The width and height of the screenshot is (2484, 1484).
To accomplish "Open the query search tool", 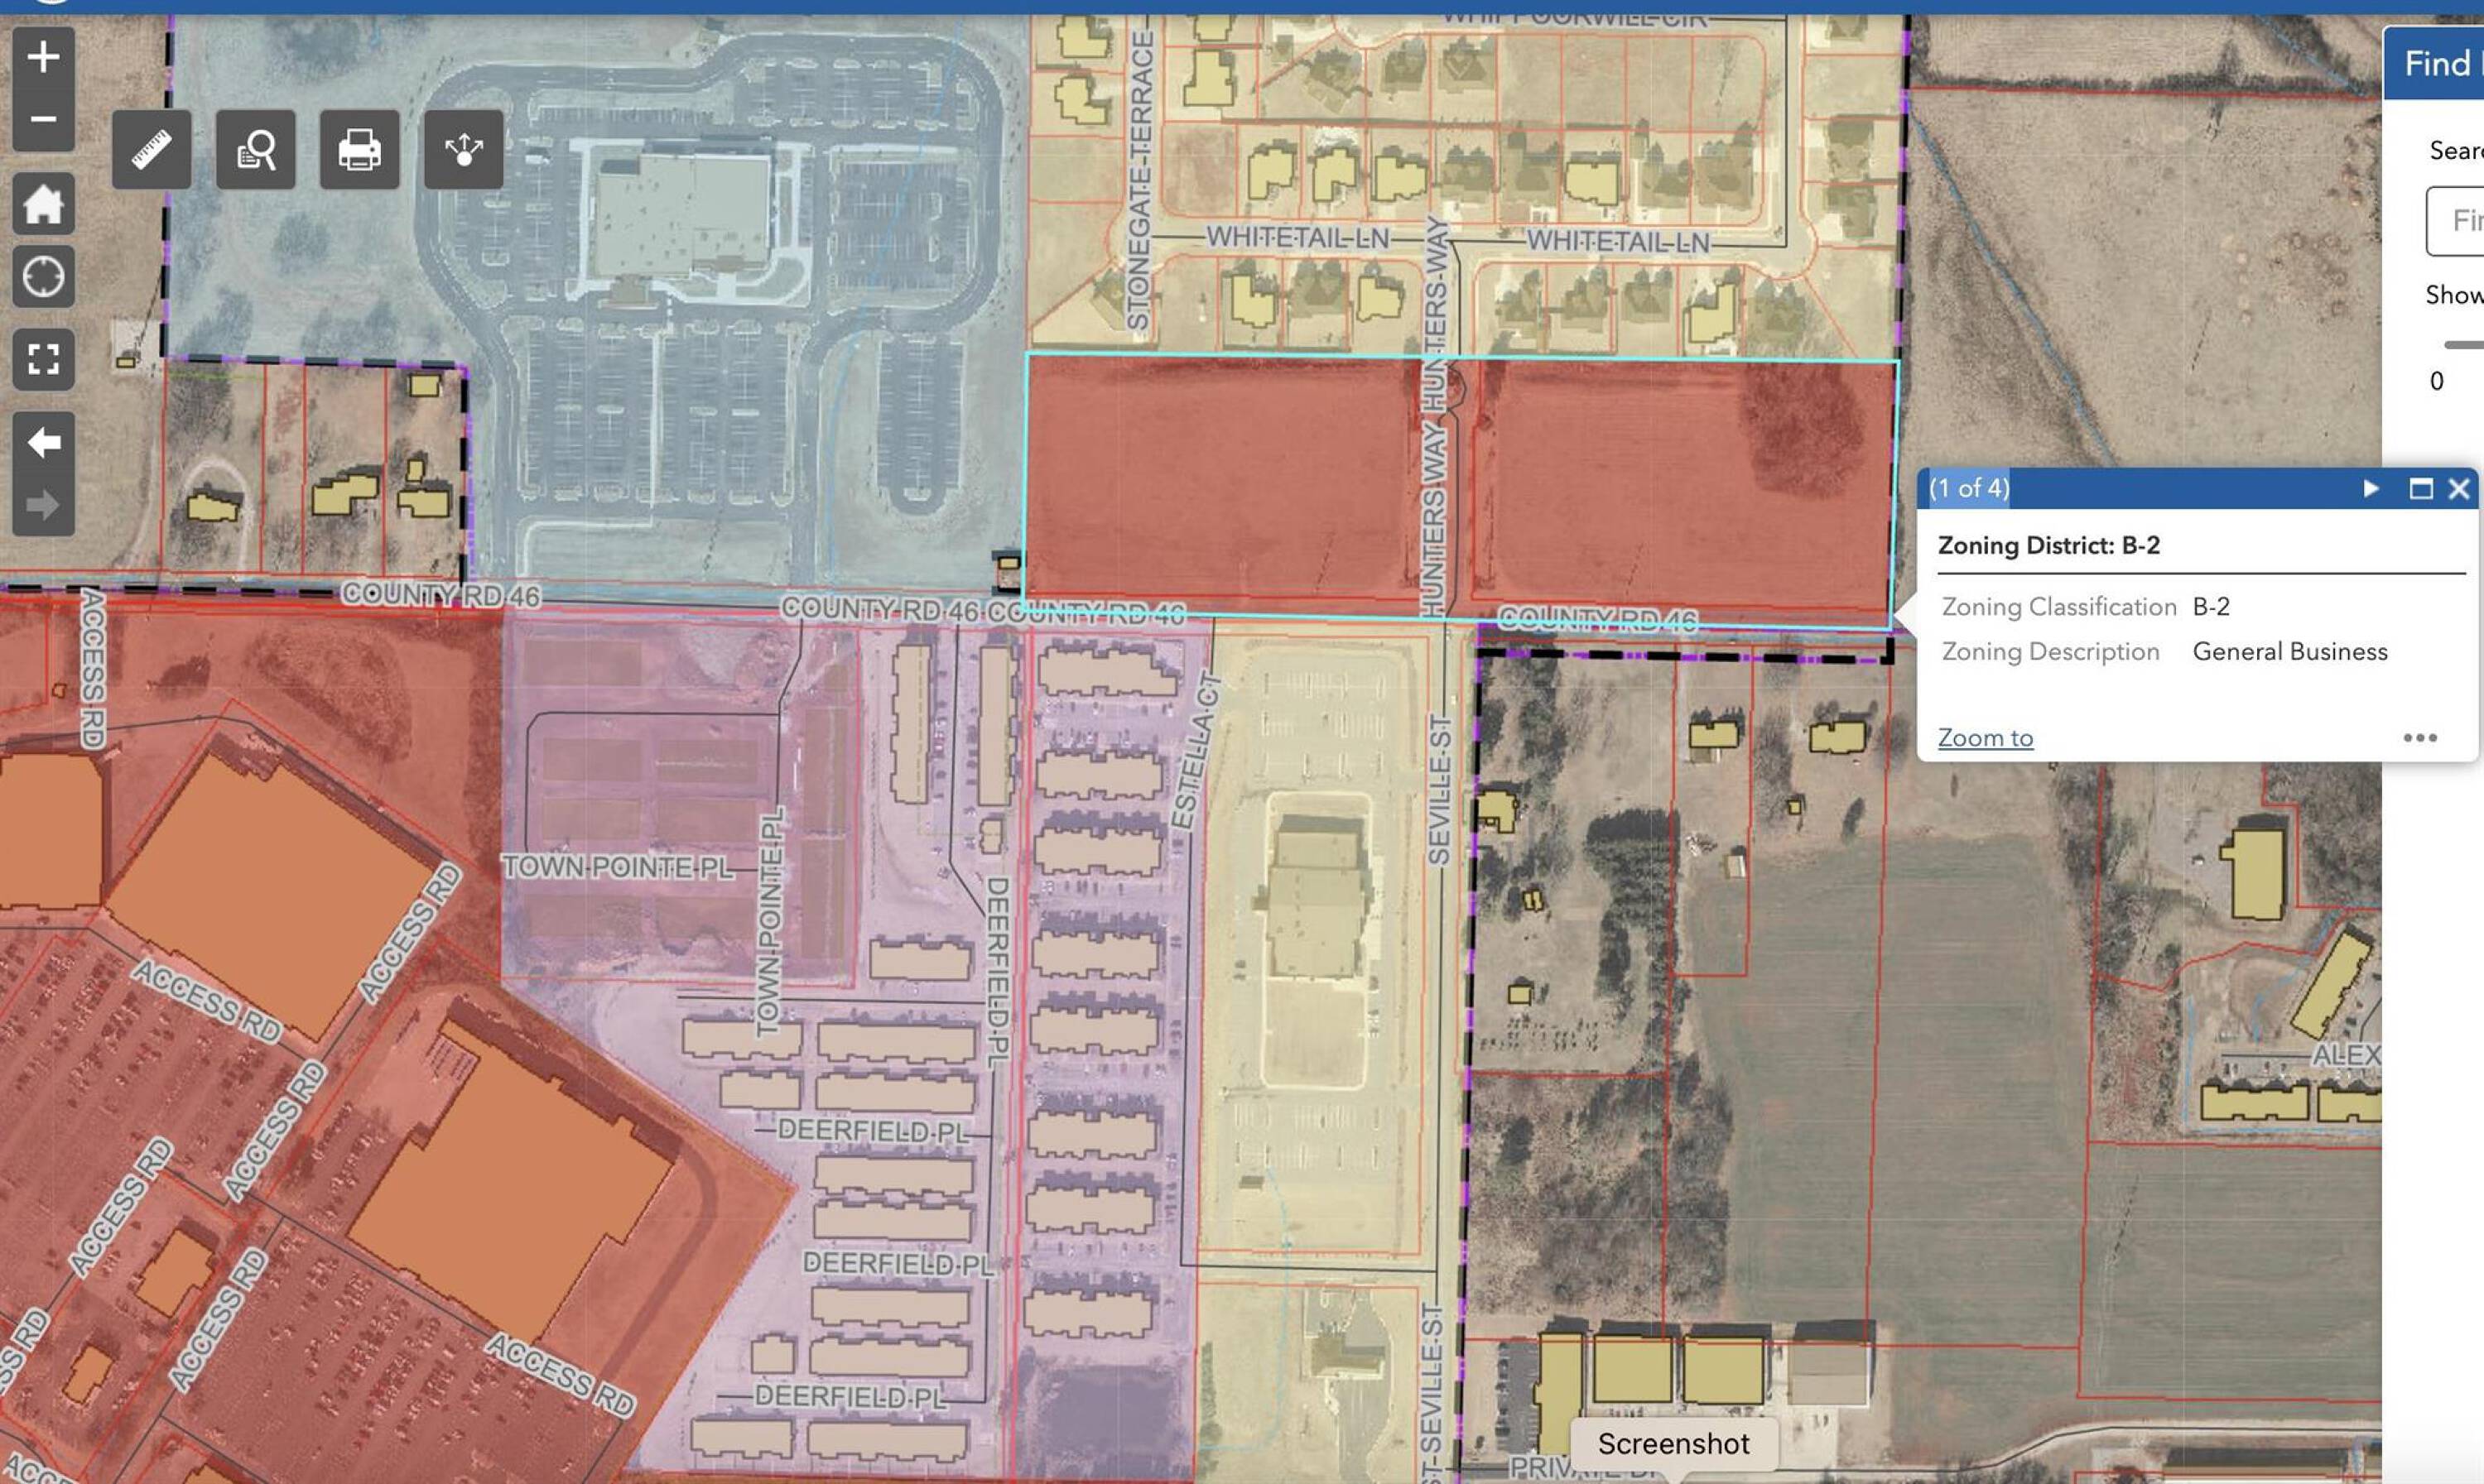I will [256, 150].
